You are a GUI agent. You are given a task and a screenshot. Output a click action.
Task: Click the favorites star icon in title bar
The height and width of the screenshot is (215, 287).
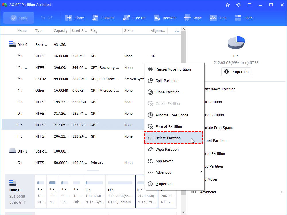click(228, 5)
